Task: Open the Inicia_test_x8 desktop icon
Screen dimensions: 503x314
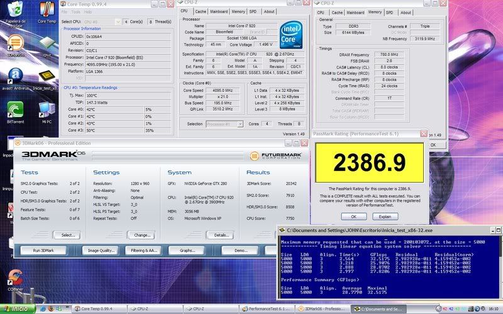Action: point(46,80)
